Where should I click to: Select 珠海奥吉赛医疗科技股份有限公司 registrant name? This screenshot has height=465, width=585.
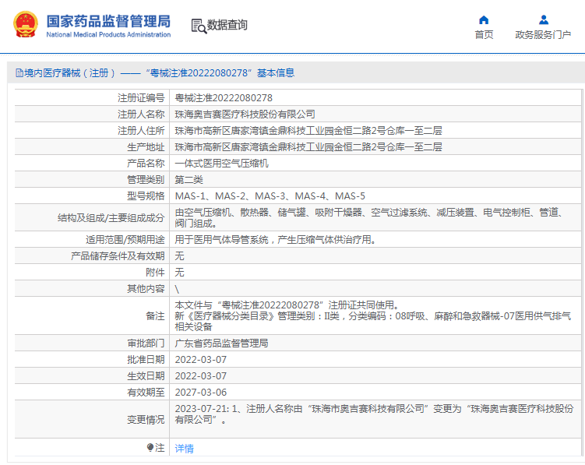click(x=245, y=114)
